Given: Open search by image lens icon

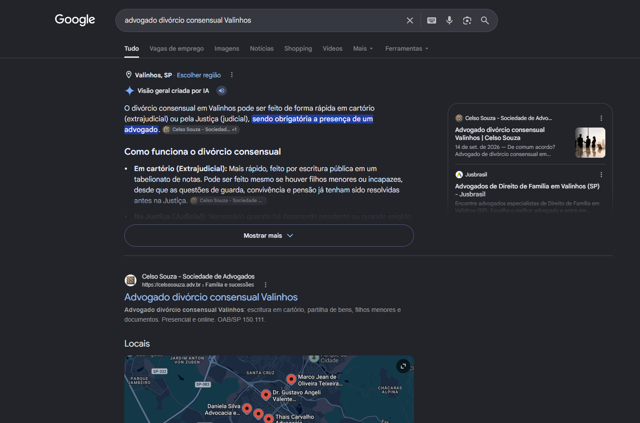Looking at the screenshot, I should click(x=467, y=20).
